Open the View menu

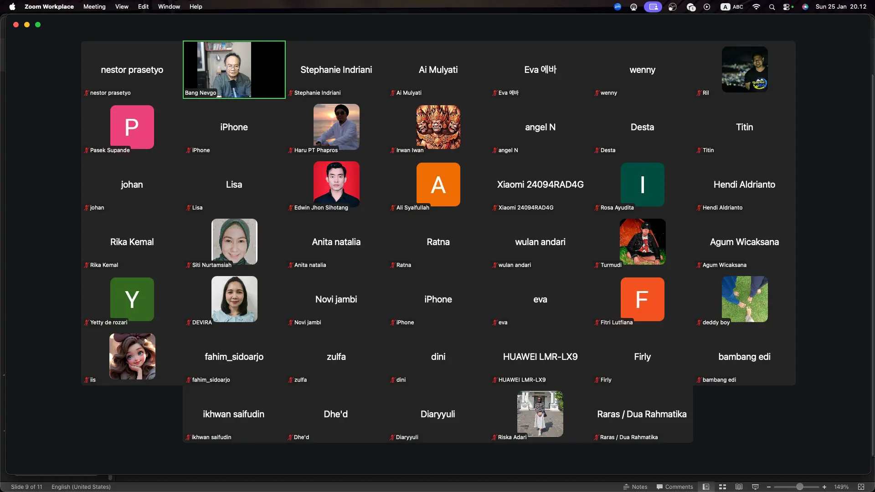point(122,7)
